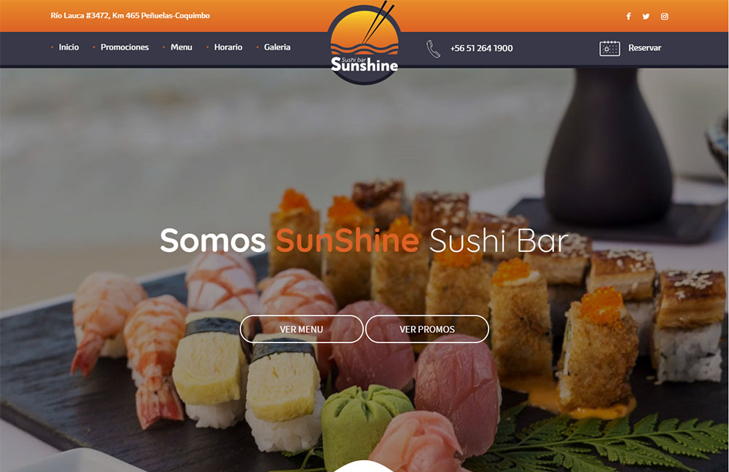Select Menu in the navigation bar
This screenshot has height=472, width=729.
tap(182, 47)
